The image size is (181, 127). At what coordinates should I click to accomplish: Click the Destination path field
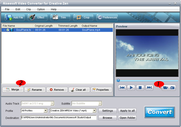(x=59, y=117)
